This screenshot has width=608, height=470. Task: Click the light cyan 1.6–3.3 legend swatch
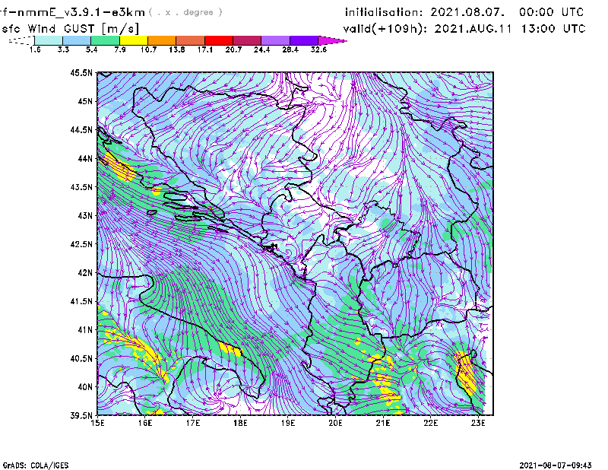coord(49,40)
